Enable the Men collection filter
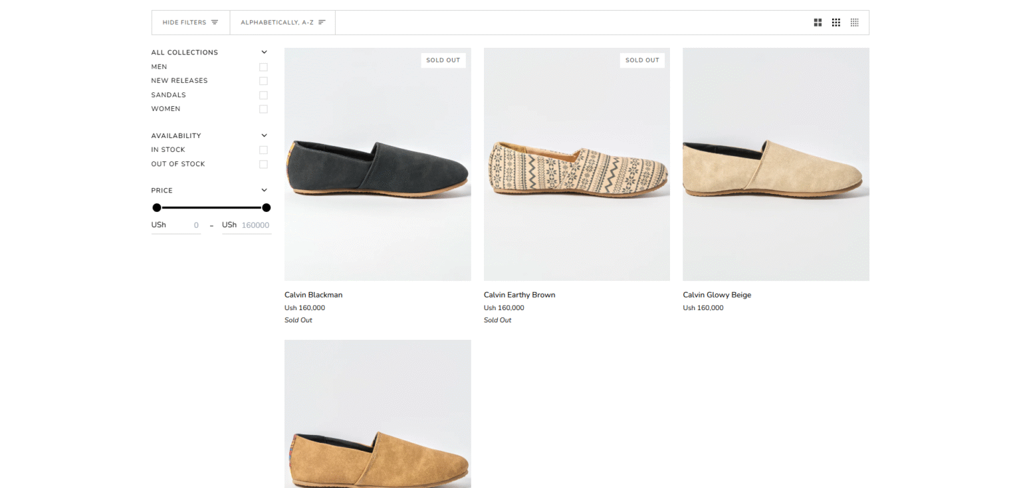 click(x=263, y=66)
